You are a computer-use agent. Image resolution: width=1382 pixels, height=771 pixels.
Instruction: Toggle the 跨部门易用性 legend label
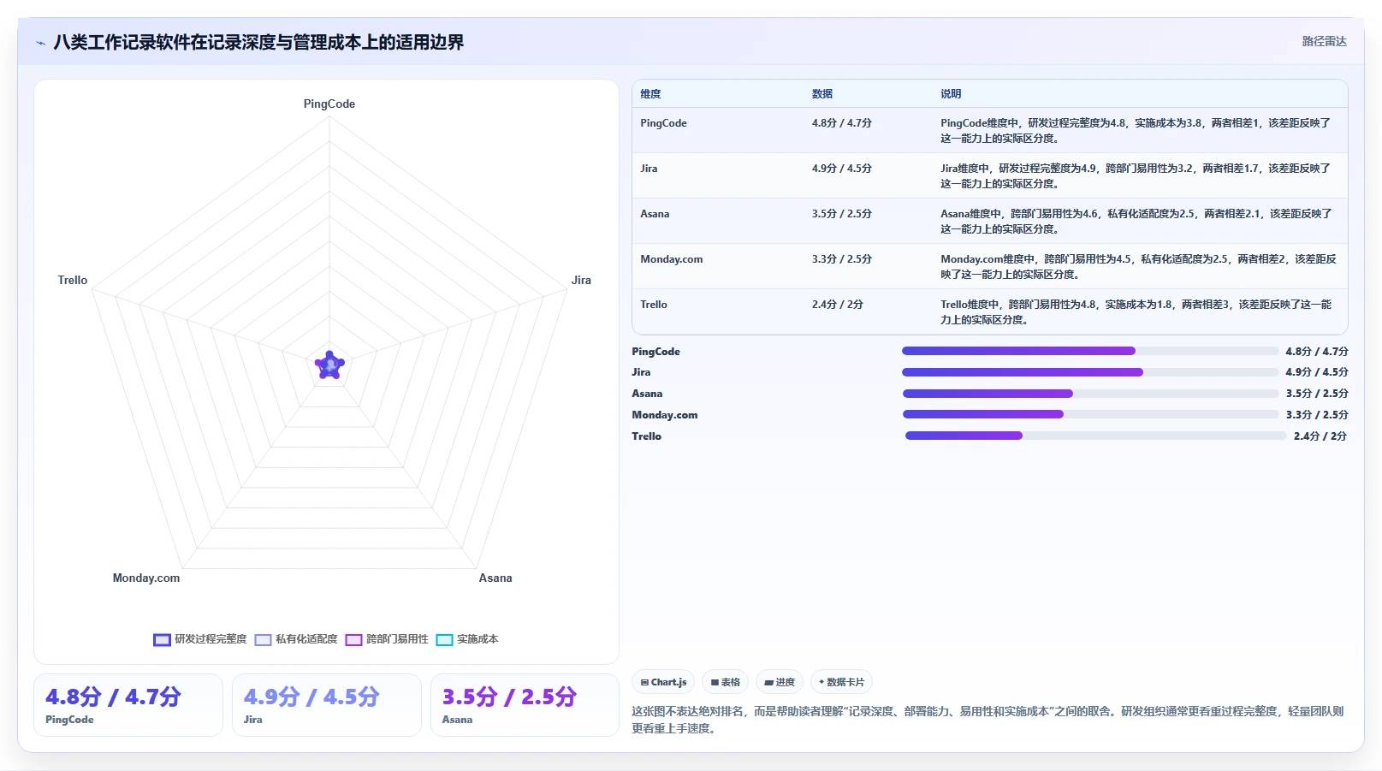(397, 639)
